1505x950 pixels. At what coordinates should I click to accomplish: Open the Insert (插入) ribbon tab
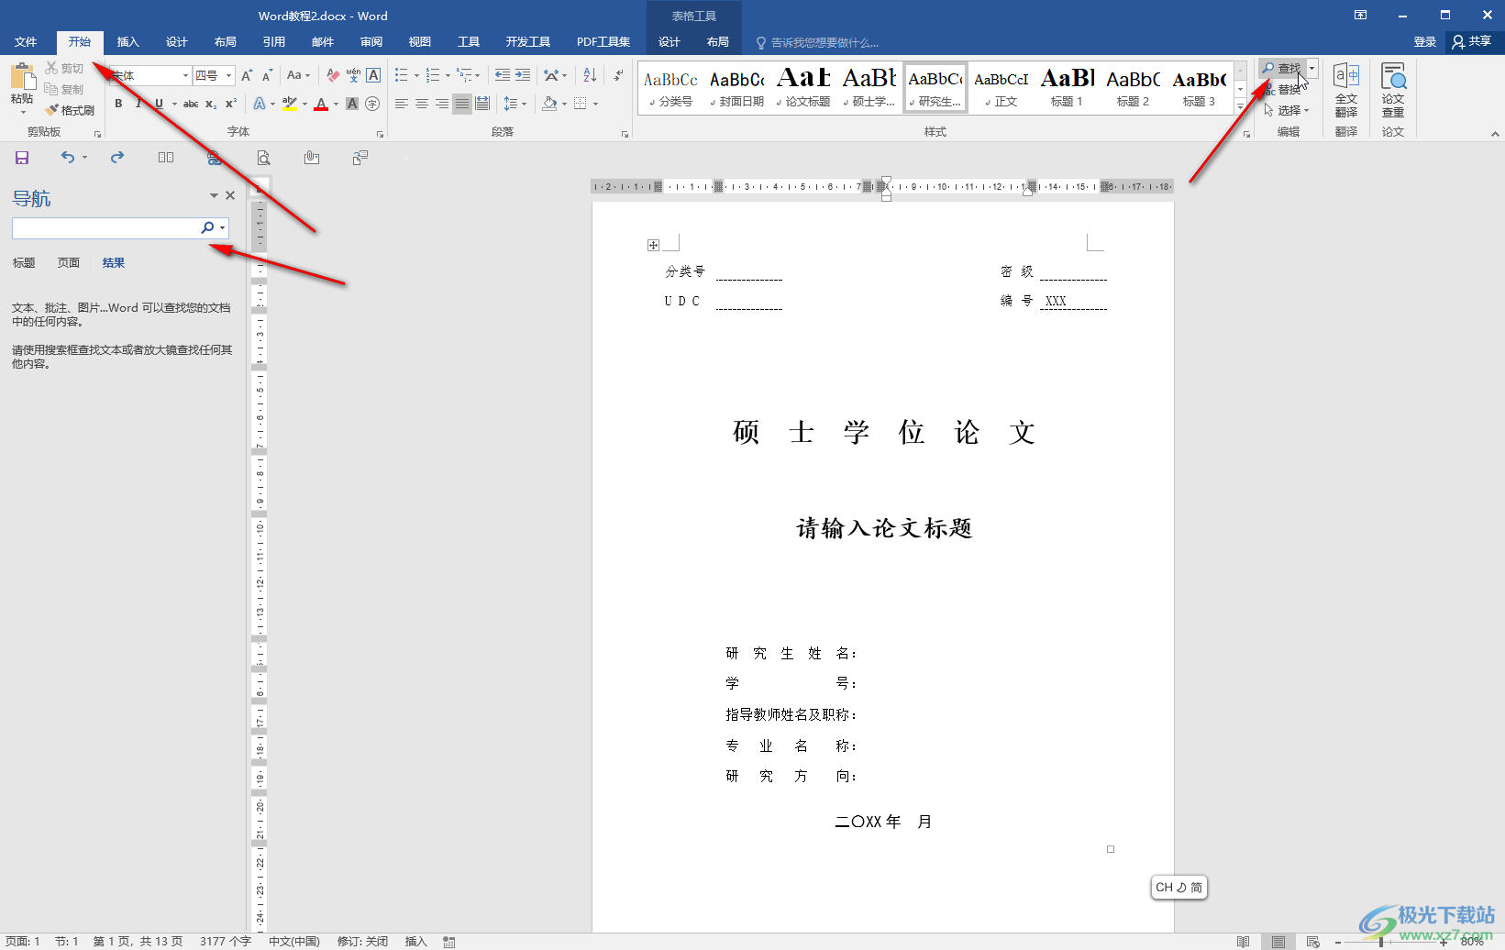pos(127,42)
